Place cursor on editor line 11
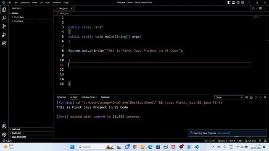 click(x=160, y=65)
